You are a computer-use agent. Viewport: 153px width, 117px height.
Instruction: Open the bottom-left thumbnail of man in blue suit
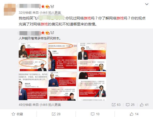[x=33, y=86]
